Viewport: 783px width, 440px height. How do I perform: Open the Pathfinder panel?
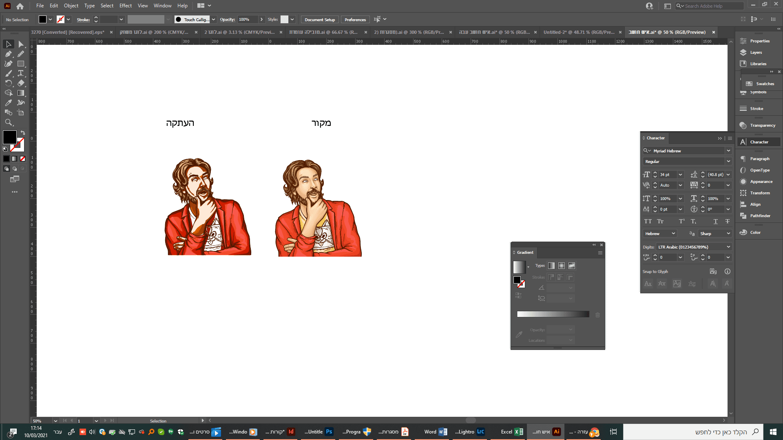(x=760, y=216)
